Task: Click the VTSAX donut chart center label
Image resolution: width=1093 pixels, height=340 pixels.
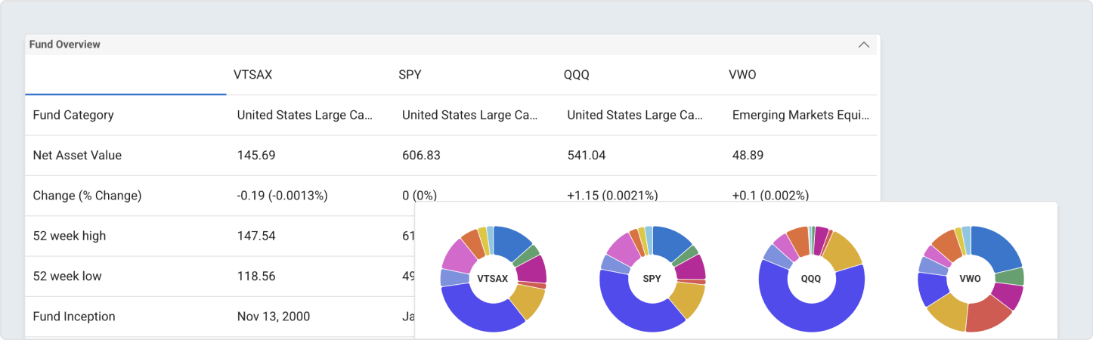Action: coord(493,279)
